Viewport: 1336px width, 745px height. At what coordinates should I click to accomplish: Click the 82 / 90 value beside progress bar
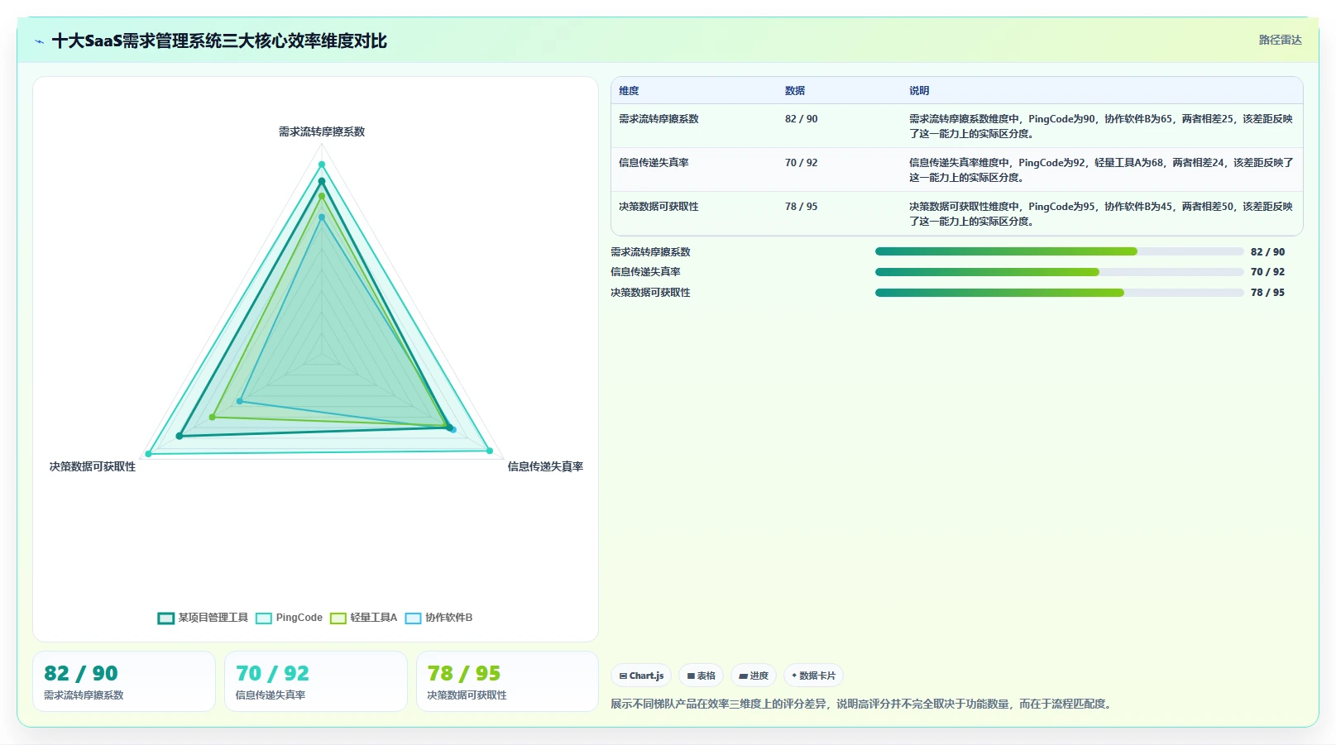[1267, 251]
